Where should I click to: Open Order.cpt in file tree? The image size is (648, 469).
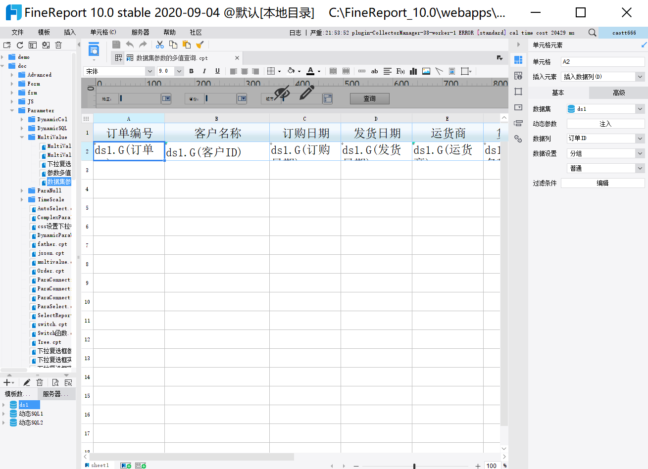pos(50,271)
